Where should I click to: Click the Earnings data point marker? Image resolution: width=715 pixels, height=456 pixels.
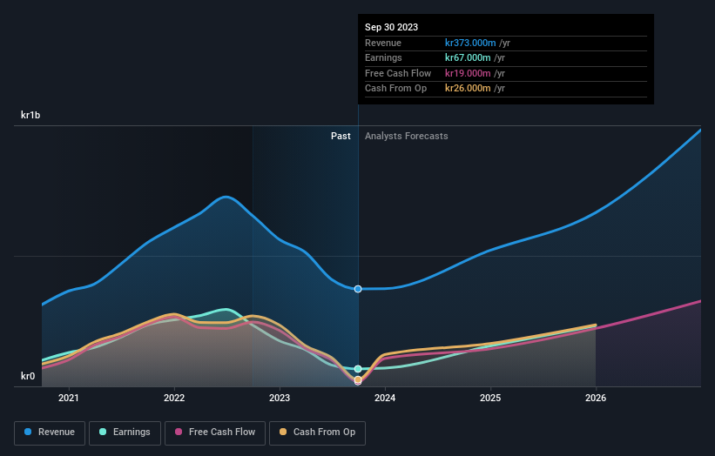click(358, 368)
